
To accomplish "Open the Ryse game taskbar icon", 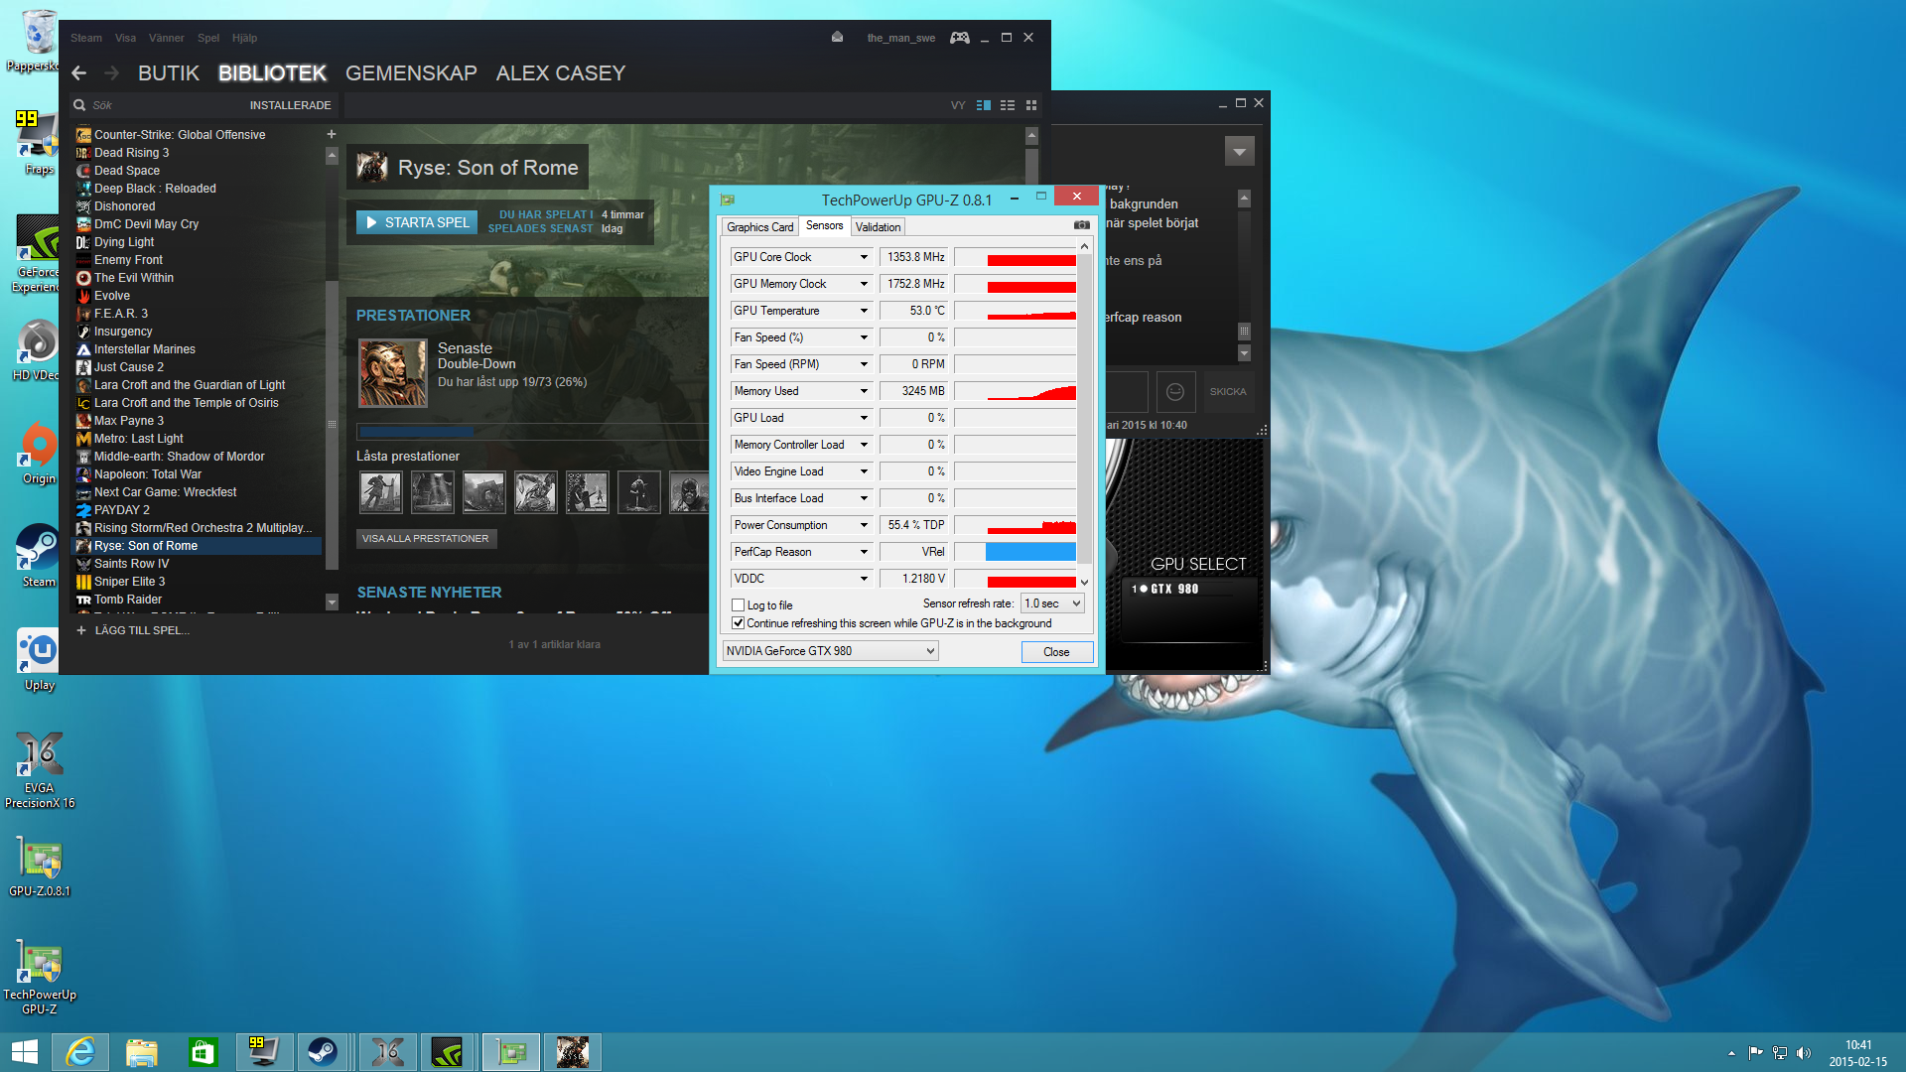I will 573,1052.
